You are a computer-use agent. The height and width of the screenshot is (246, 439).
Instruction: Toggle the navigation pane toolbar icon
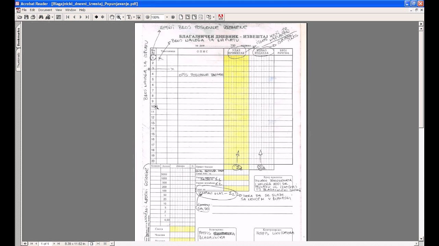pos(59,17)
